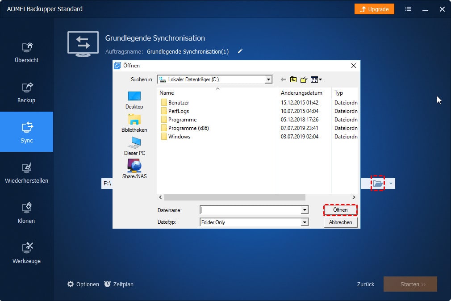
Task: Go to Wiederherstellen in the sidebar
Action: (26, 172)
